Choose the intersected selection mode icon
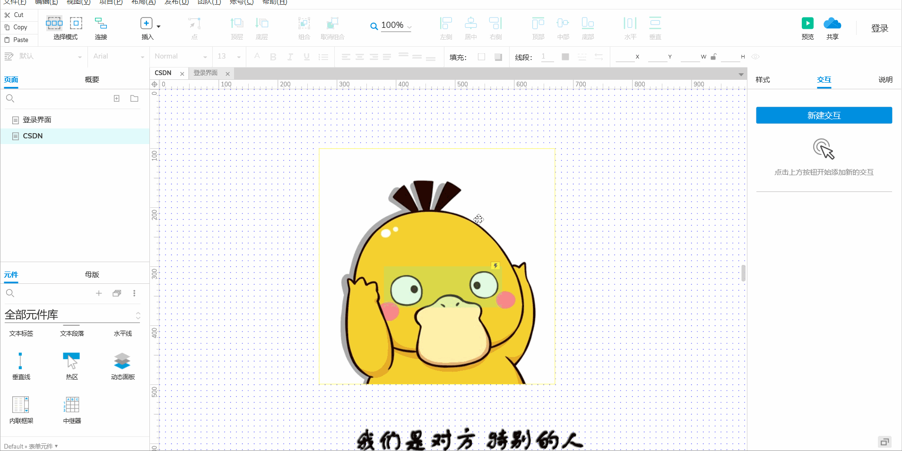This screenshot has width=902, height=451. pyautogui.click(x=54, y=23)
